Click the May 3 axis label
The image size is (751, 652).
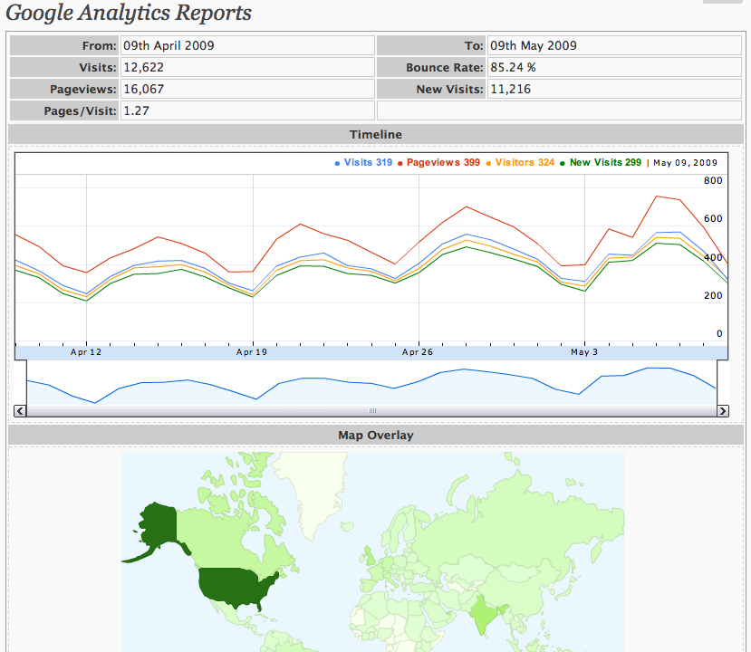pyautogui.click(x=584, y=352)
